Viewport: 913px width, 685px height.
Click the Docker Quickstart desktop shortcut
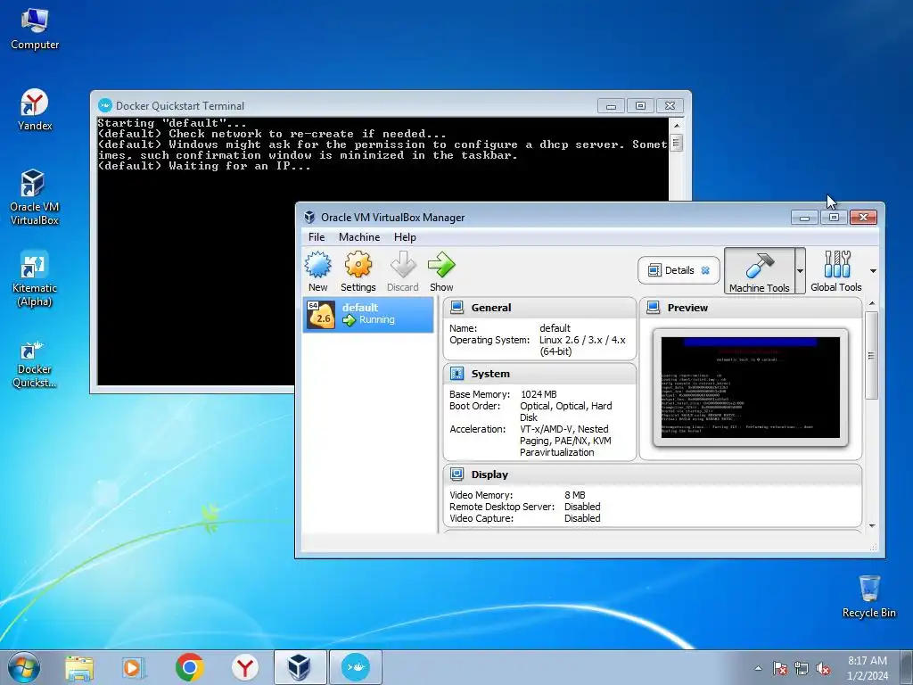(x=35, y=364)
